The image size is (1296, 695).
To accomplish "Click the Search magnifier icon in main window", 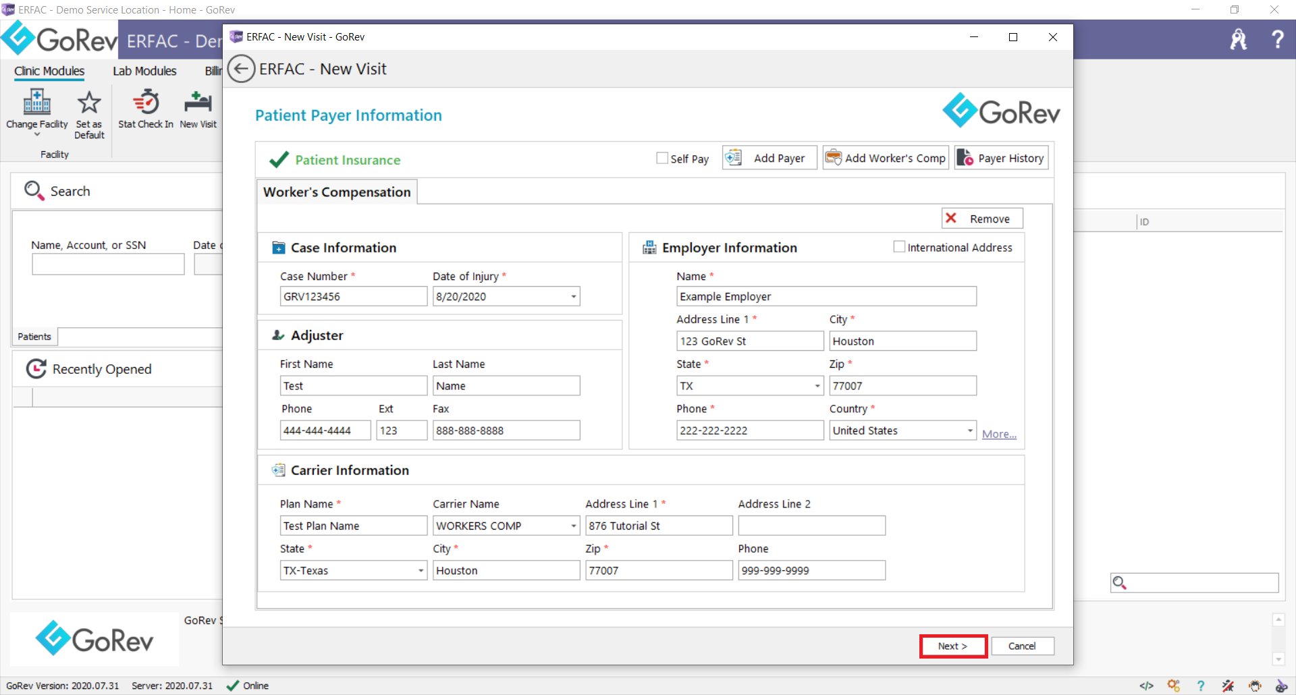I will point(34,191).
